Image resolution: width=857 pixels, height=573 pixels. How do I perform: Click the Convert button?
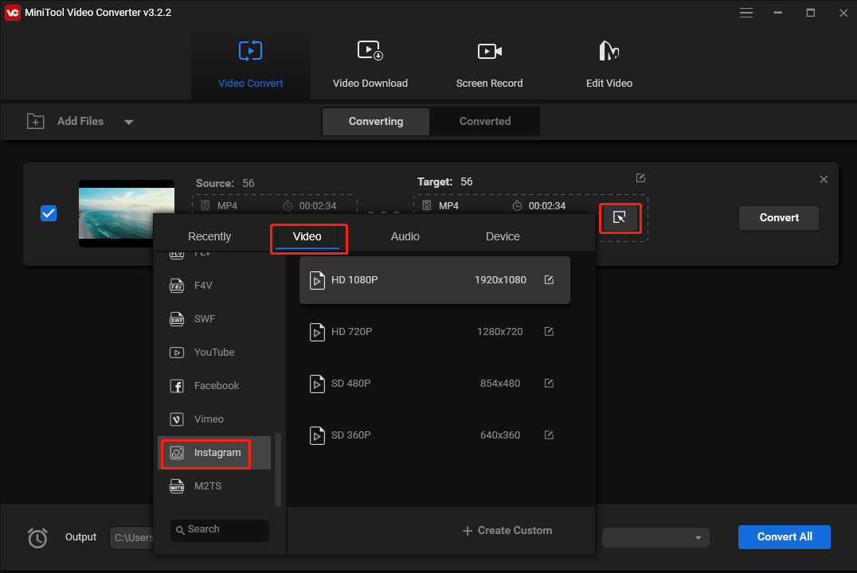coord(778,217)
